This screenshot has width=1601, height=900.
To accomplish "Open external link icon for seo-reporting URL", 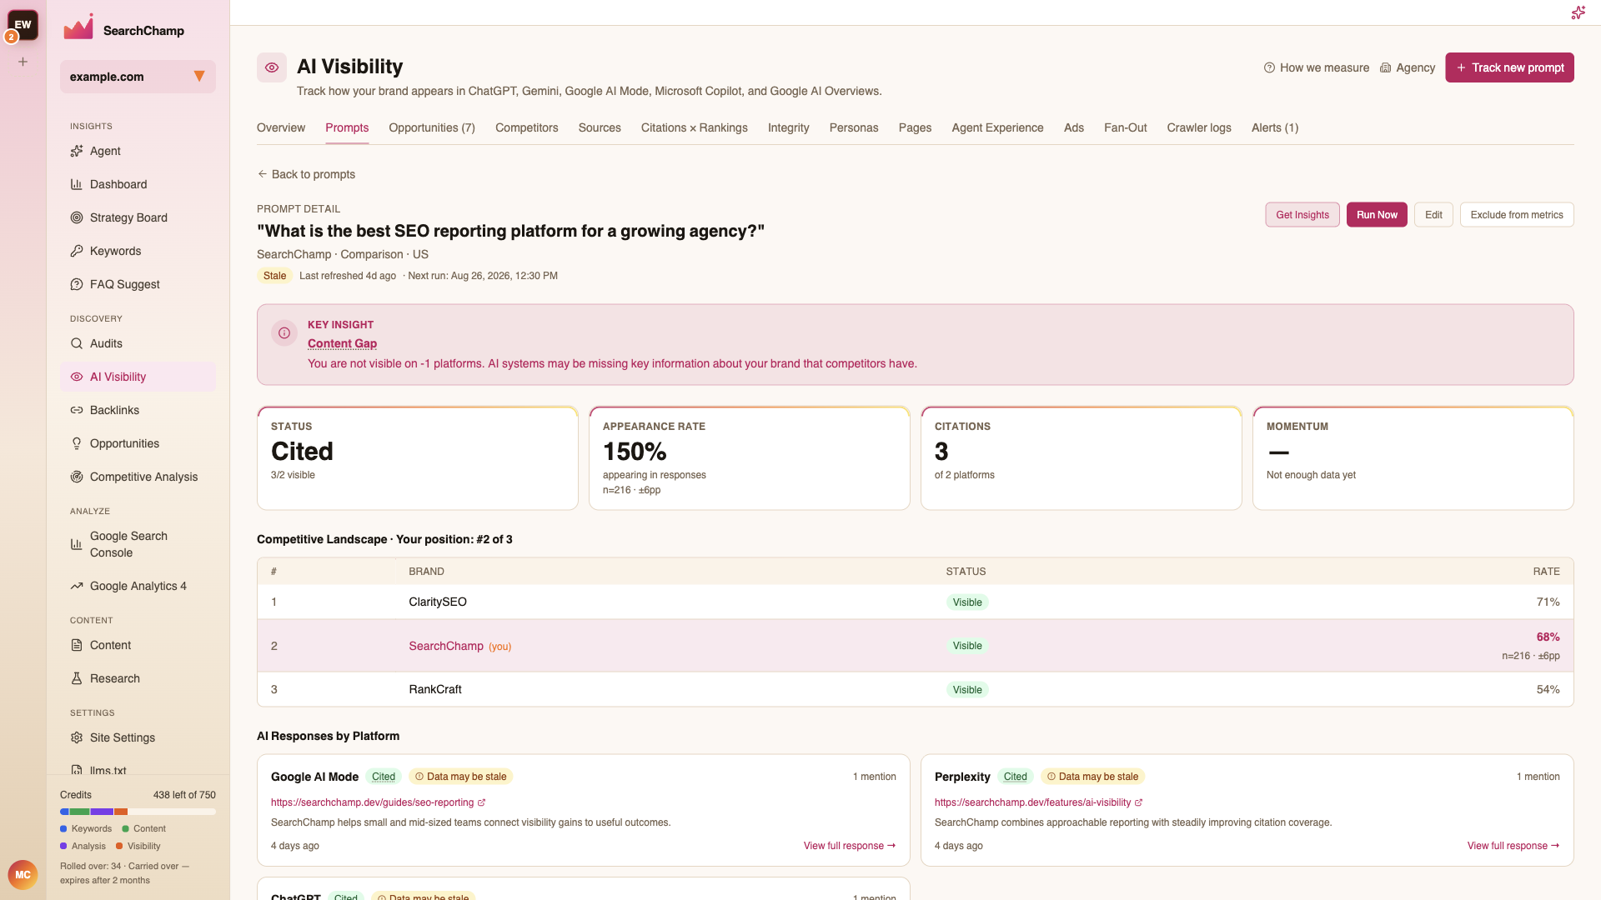I will [x=482, y=802].
